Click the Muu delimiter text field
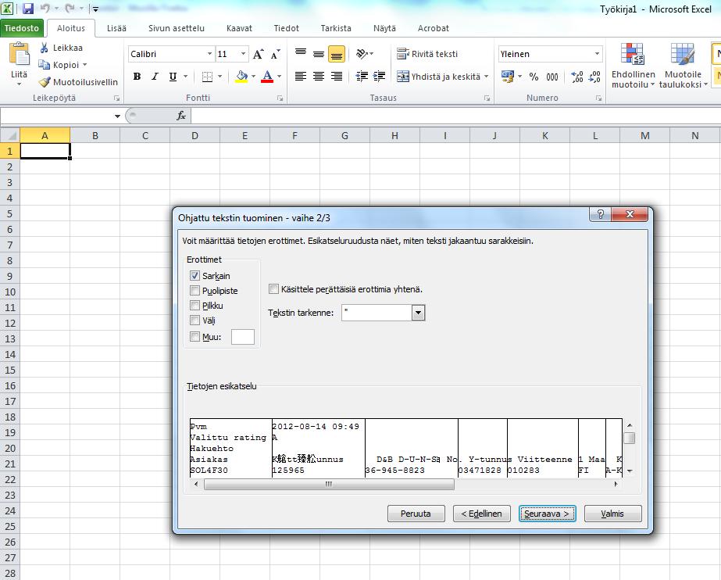 [243, 337]
